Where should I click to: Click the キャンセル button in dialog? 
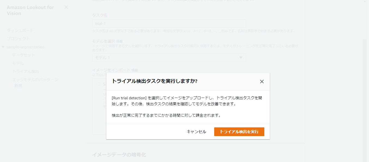[196, 132]
